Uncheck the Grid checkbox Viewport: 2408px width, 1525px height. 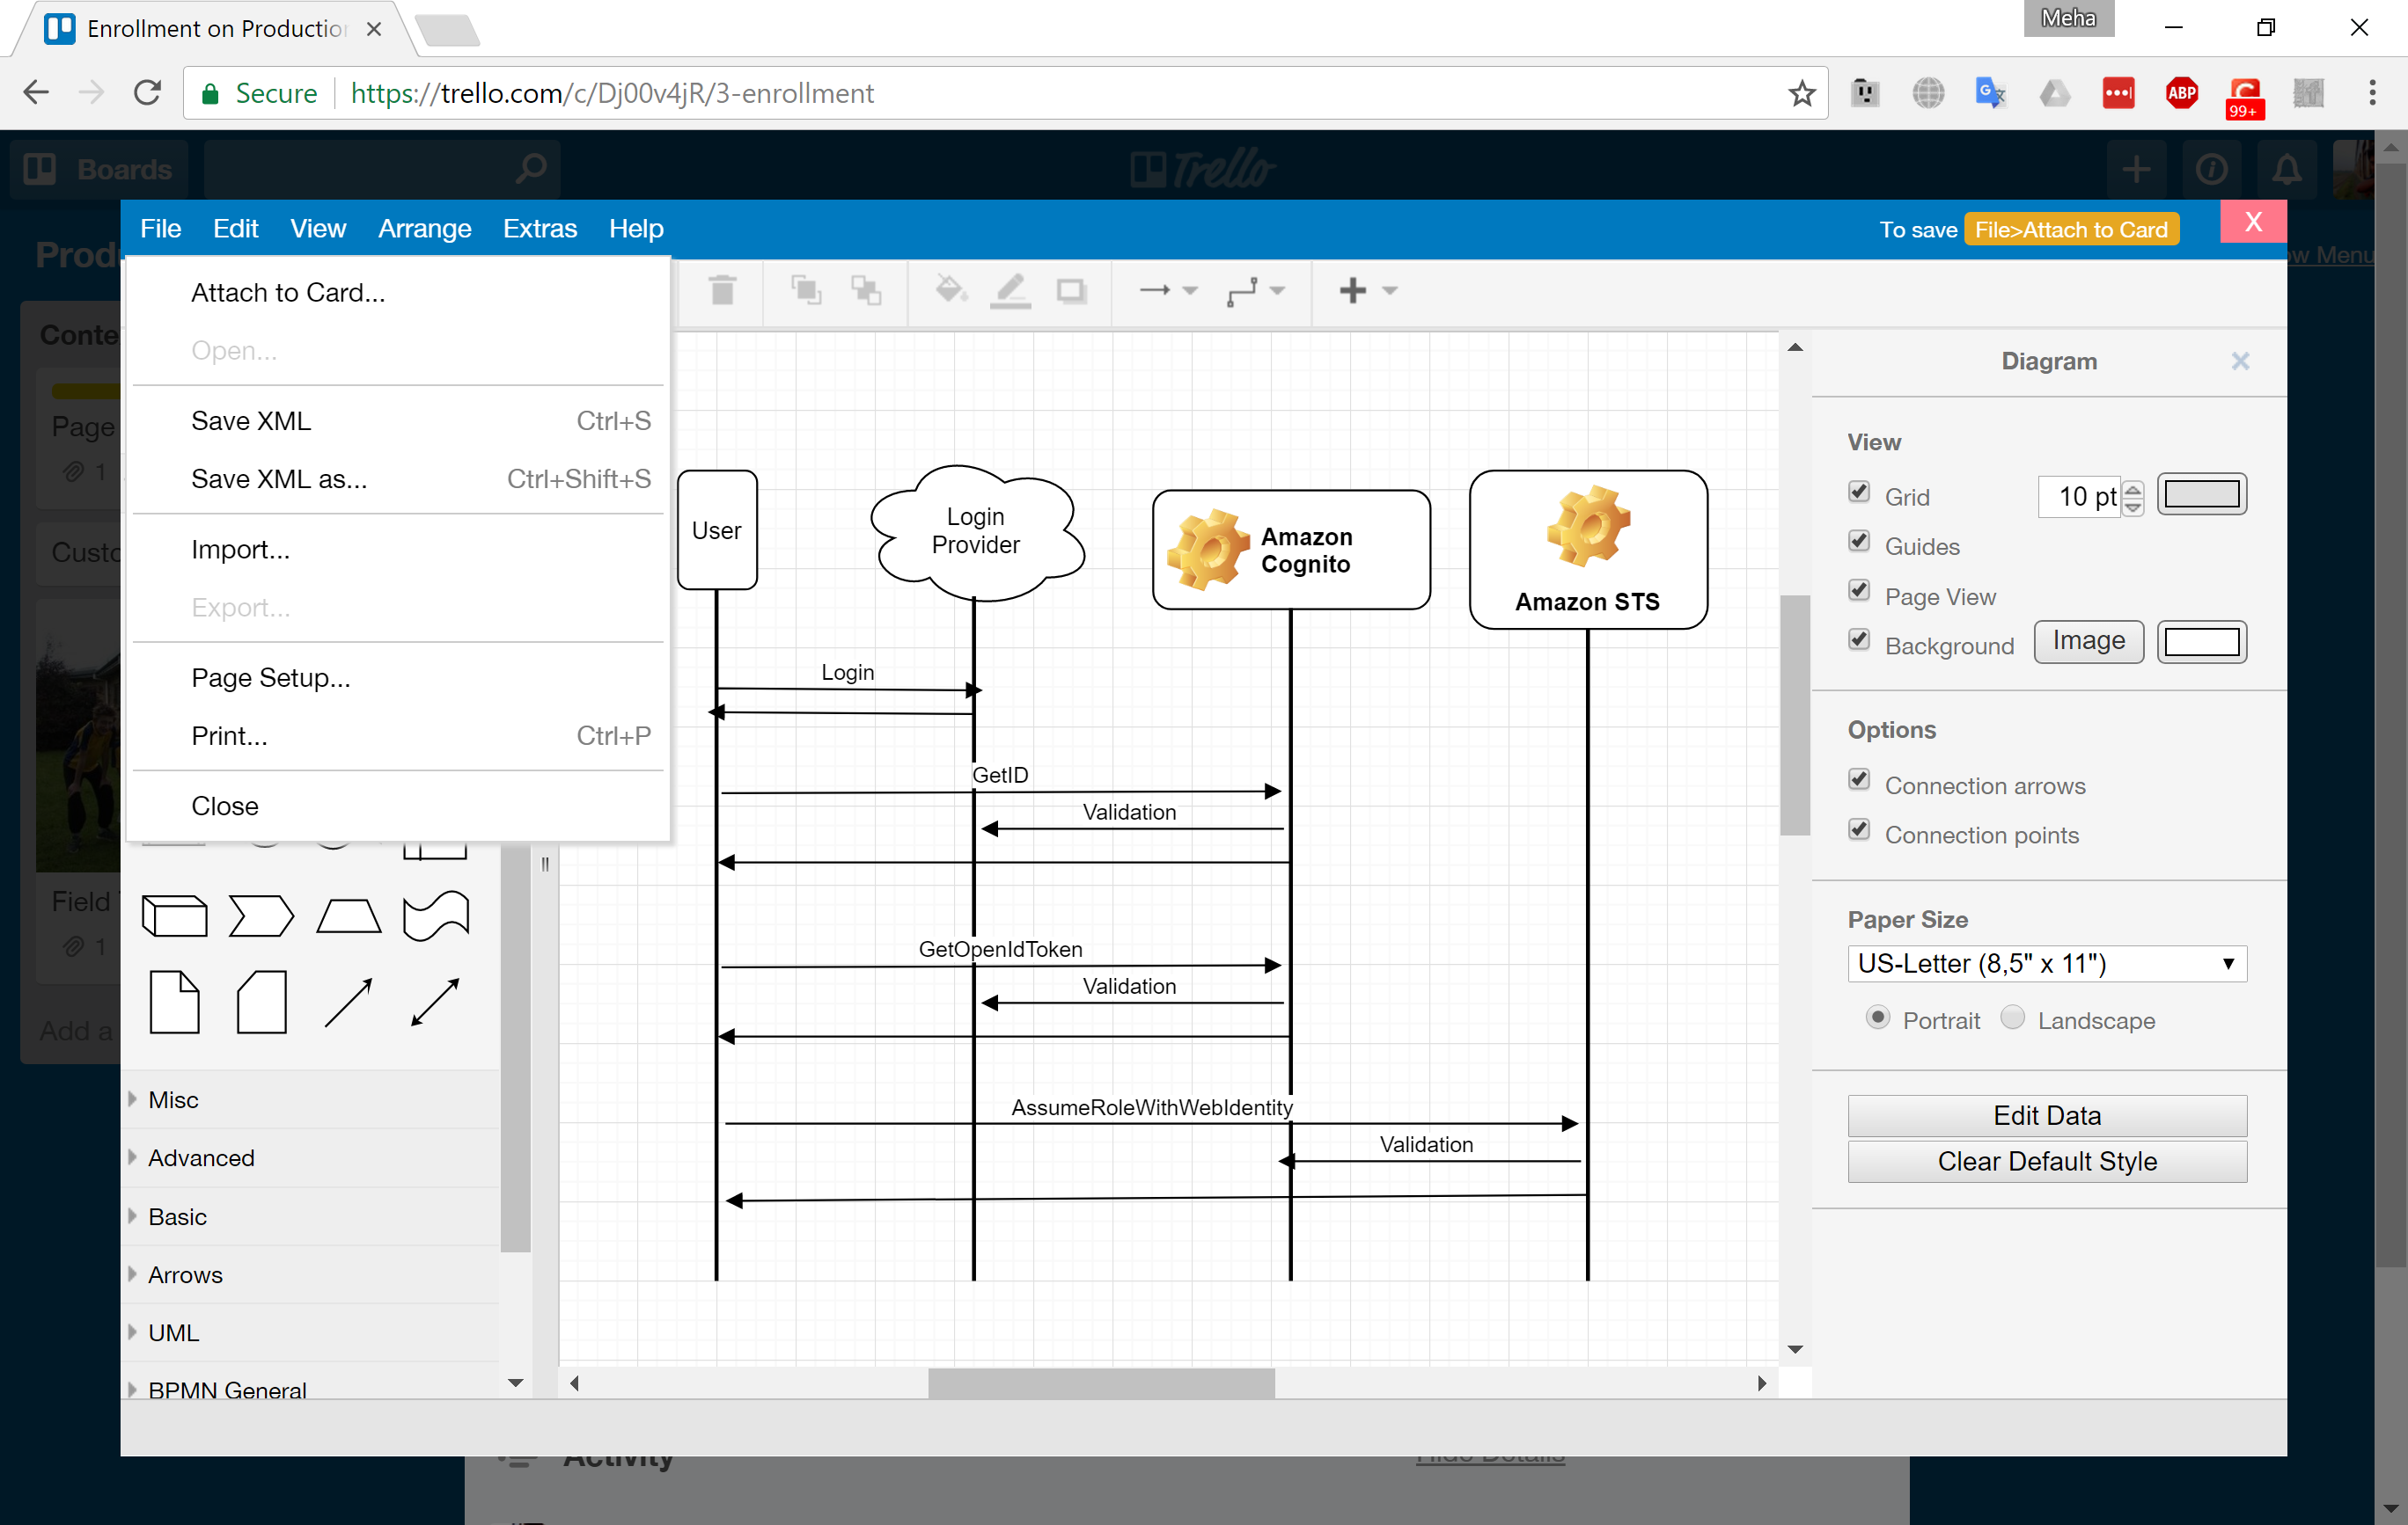click(x=1859, y=492)
